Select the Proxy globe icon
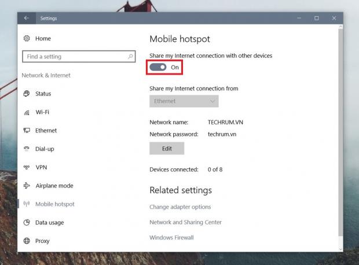359x265 pixels. [x=27, y=241]
